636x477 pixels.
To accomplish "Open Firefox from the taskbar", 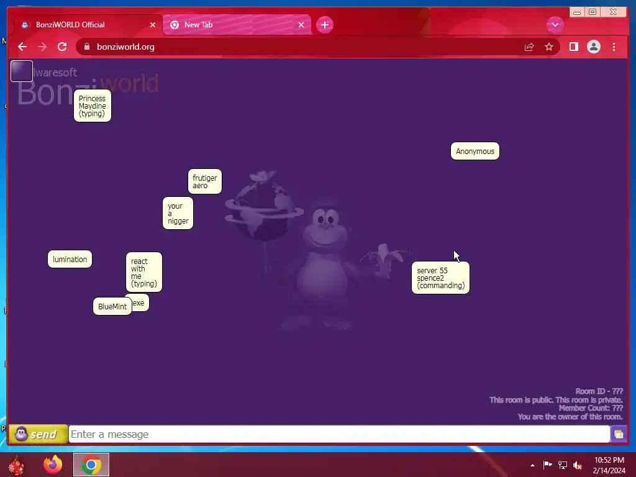I will [x=53, y=465].
